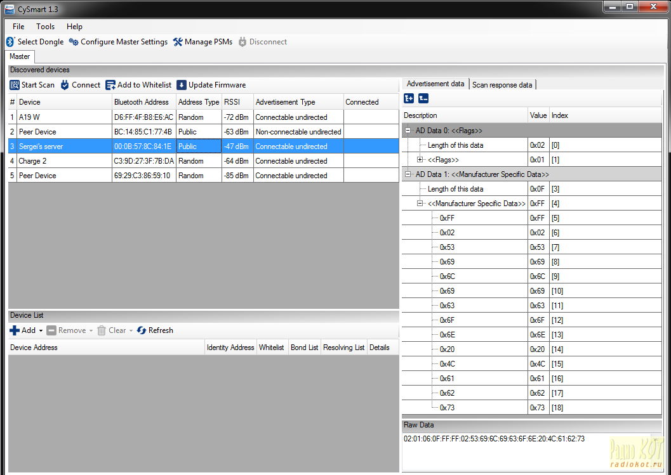This screenshot has width=671, height=475.
Task: Switch to Scan response data tab
Action: (502, 84)
